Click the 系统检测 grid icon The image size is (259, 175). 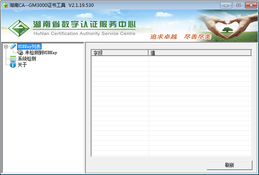click(x=13, y=59)
